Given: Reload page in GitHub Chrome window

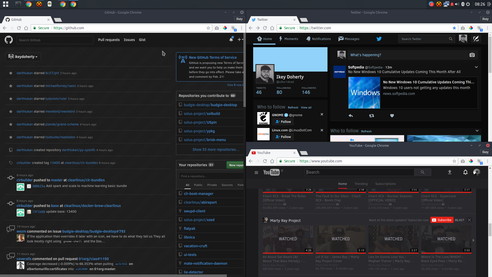Looking at the screenshot, I should tap(19, 28).
